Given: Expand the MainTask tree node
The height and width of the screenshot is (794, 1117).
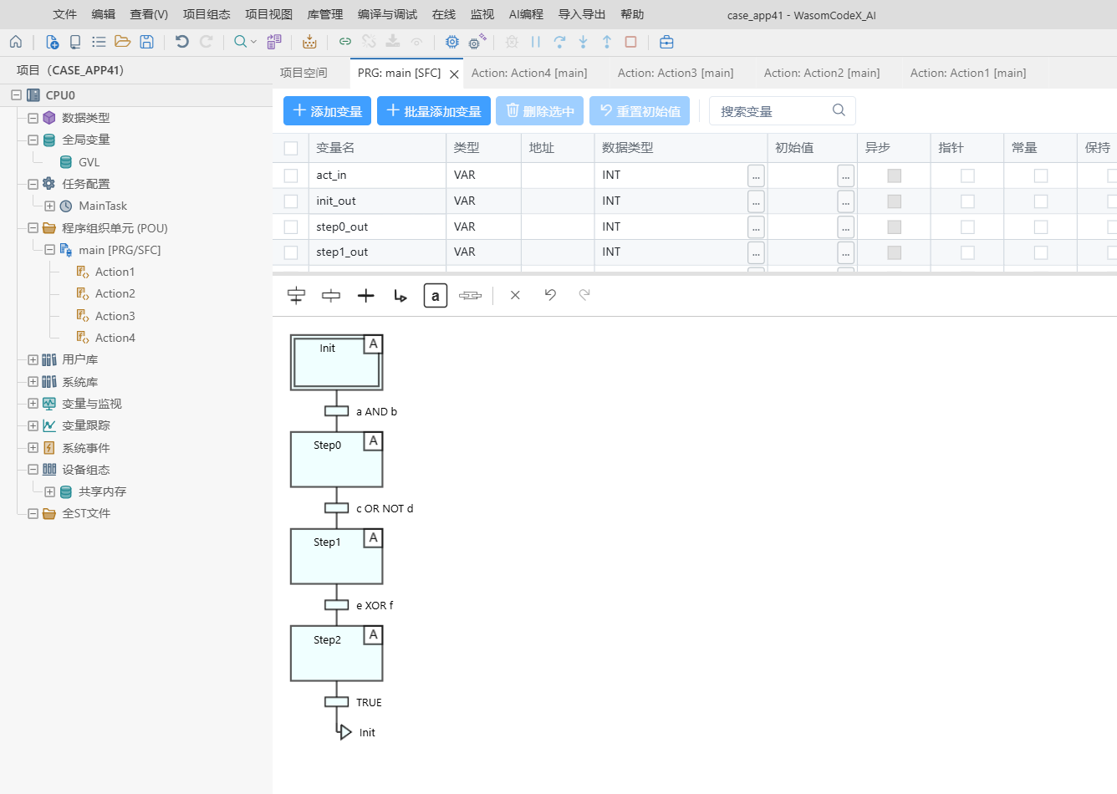Looking at the screenshot, I should pos(49,206).
